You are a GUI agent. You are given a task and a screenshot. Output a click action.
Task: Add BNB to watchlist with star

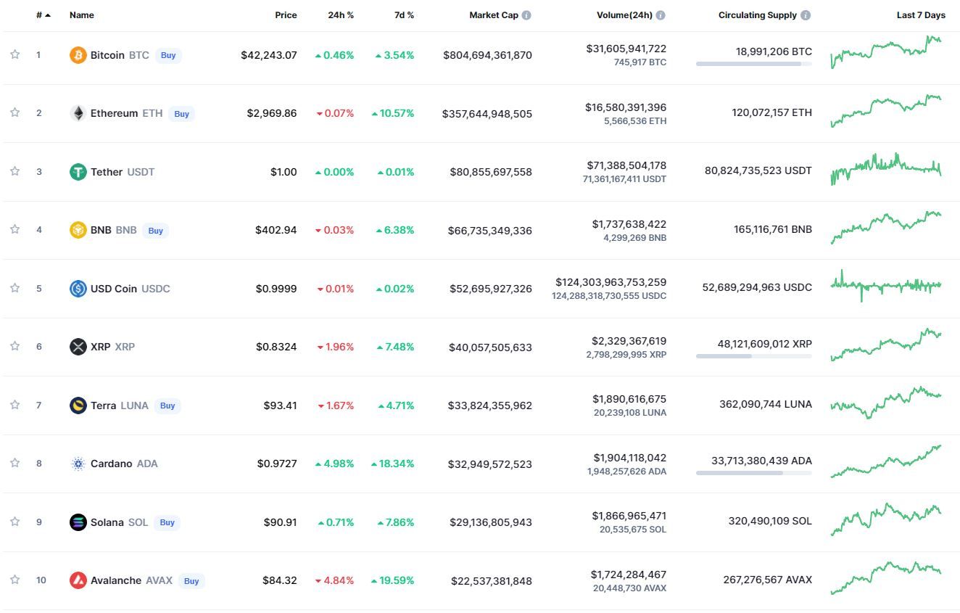tap(15, 229)
